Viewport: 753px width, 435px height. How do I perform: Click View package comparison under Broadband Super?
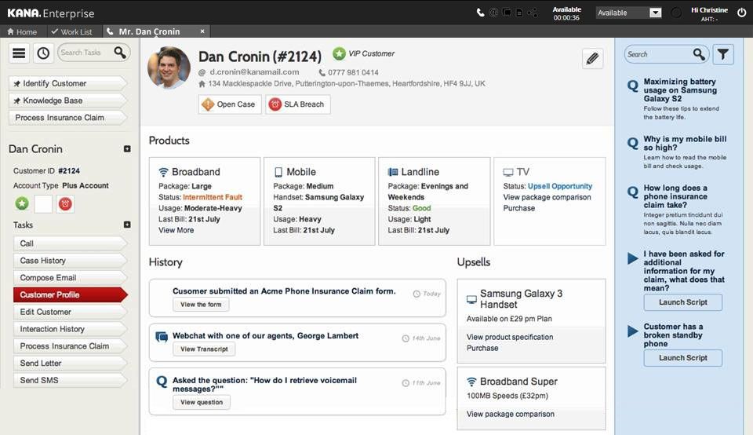pyautogui.click(x=511, y=414)
